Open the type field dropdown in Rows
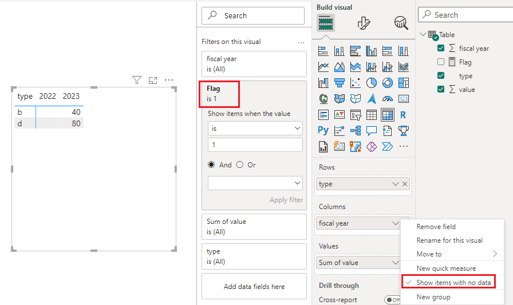 (x=395, y=184)
